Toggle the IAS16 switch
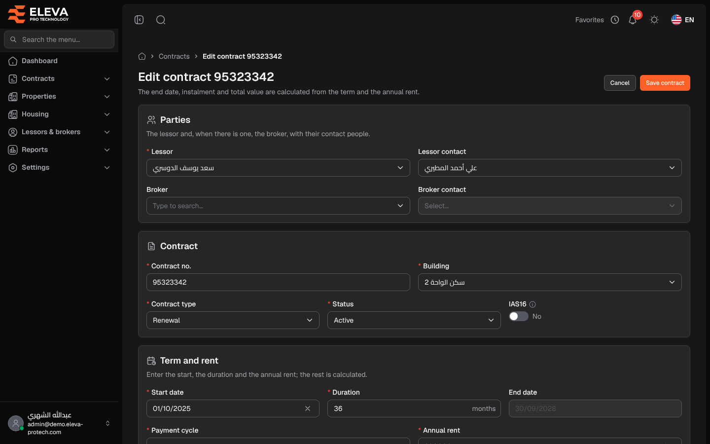The height and width of the screenshot is (444, 710). coord(519,316)
